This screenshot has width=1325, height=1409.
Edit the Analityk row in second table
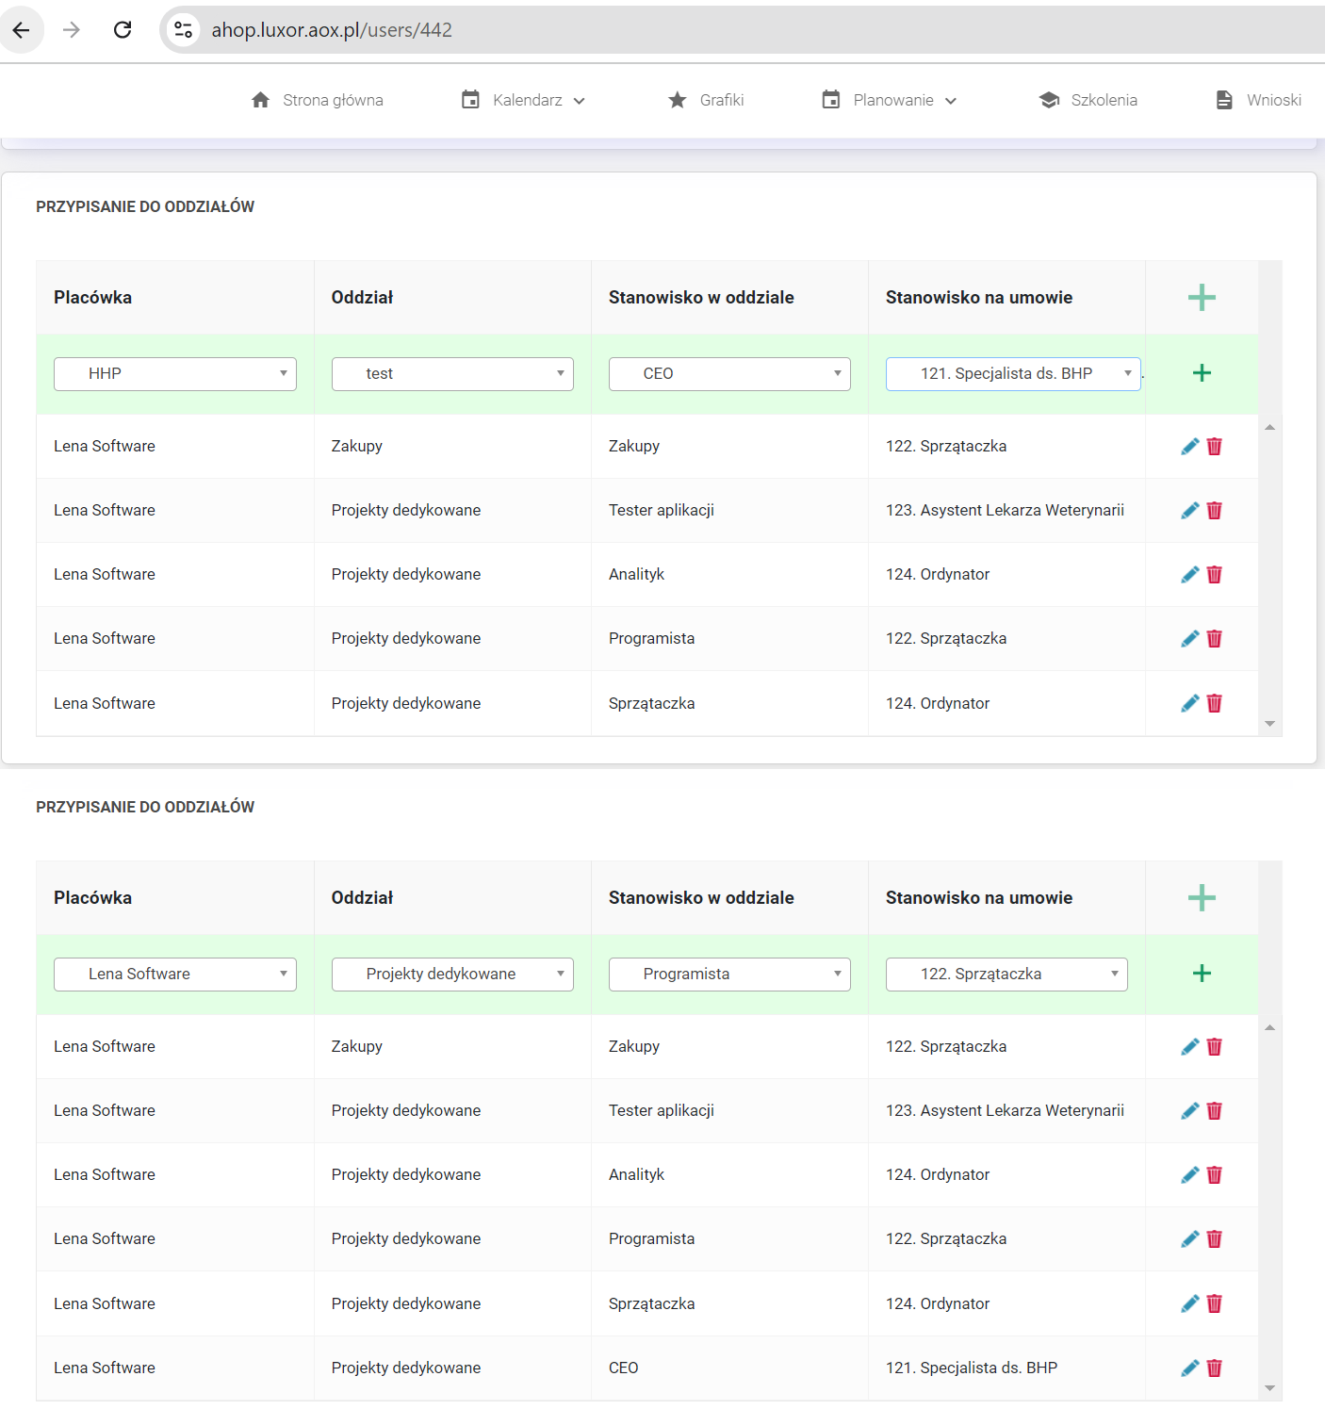[x=1189, y=1175]
